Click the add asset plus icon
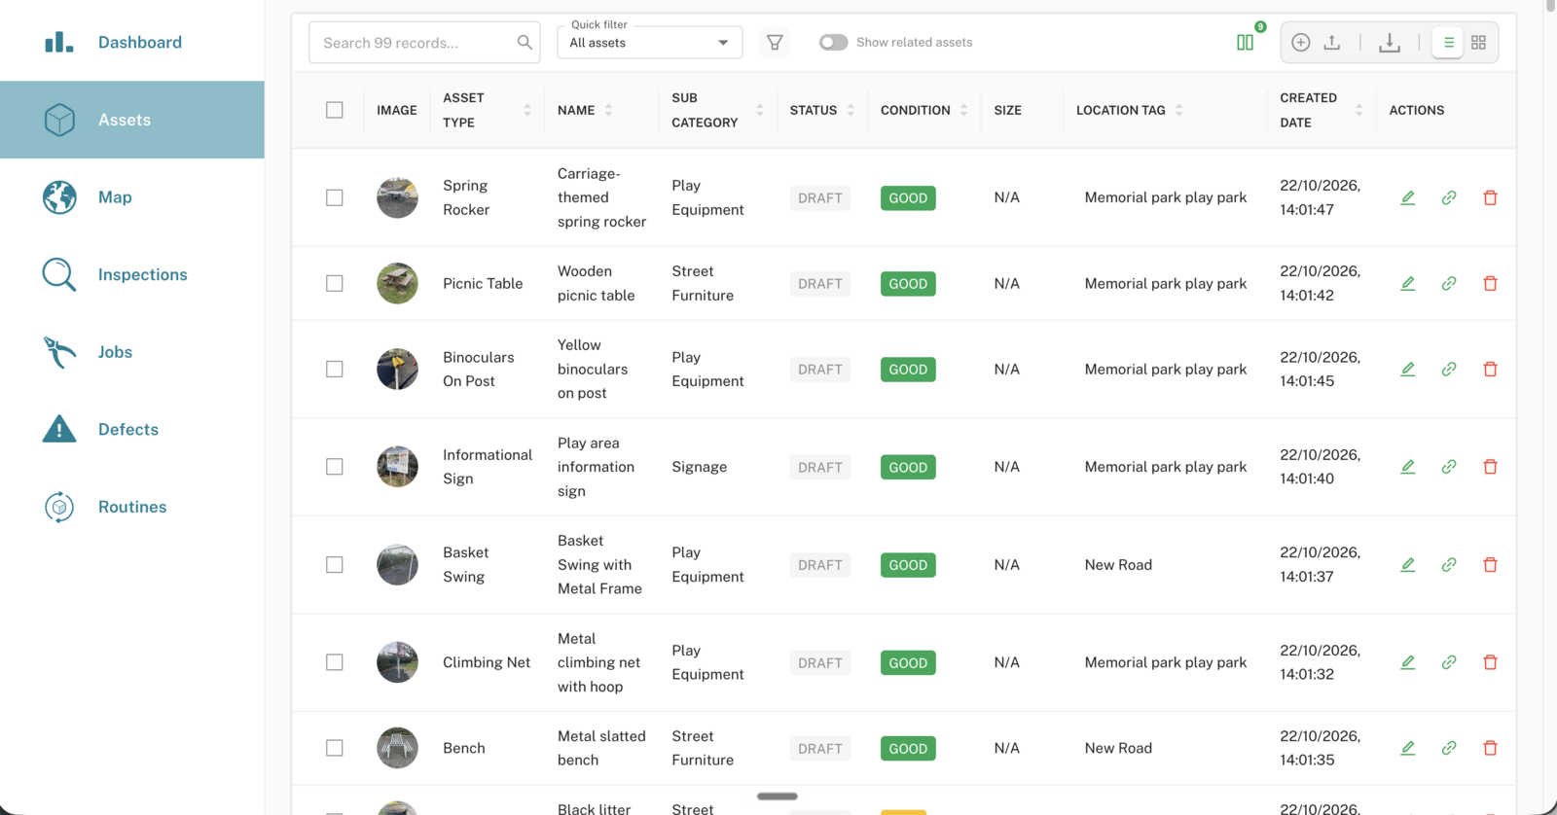The height and width of the screenshot is (815, 1557). coord(1300,42)
